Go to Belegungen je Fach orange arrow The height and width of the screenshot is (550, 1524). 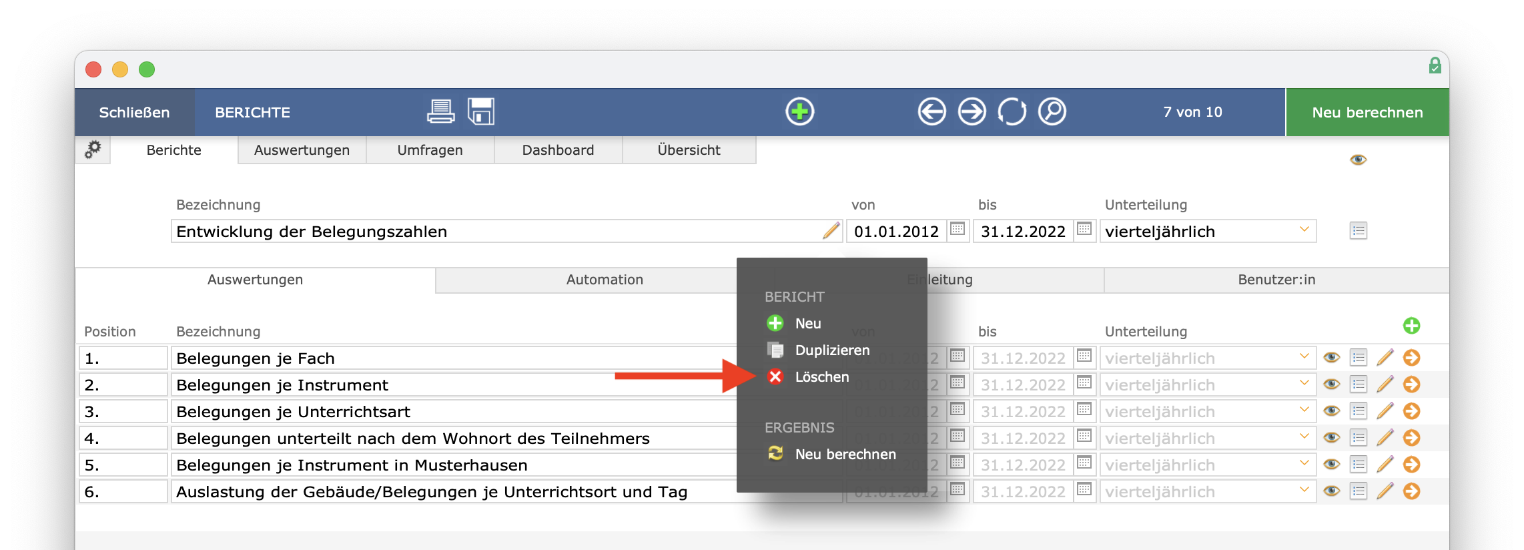tap(1411, 358)
